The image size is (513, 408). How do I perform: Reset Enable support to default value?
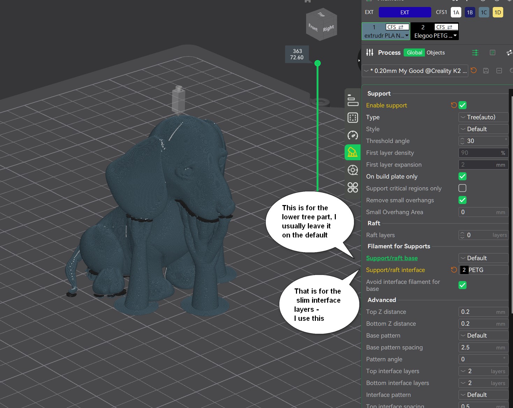pos(454,105)
